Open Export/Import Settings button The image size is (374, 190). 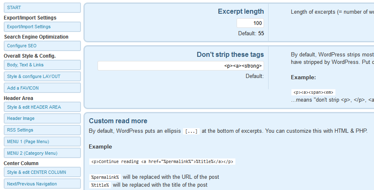pos(42,27)
